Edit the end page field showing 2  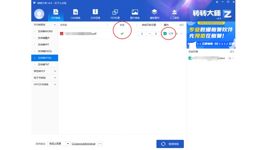[x=156, y=33]
